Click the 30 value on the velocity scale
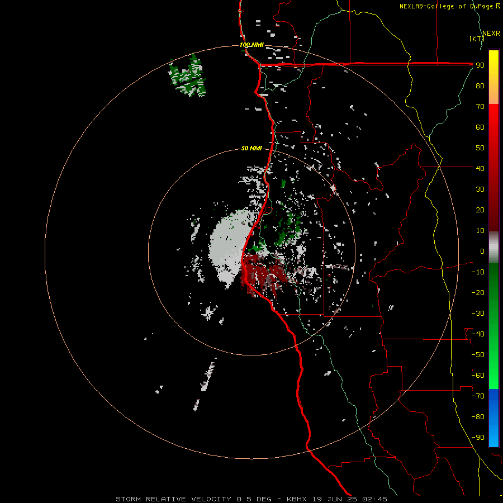Image resolution: width=503 pixels, height=503 pixels. point(480,189)
